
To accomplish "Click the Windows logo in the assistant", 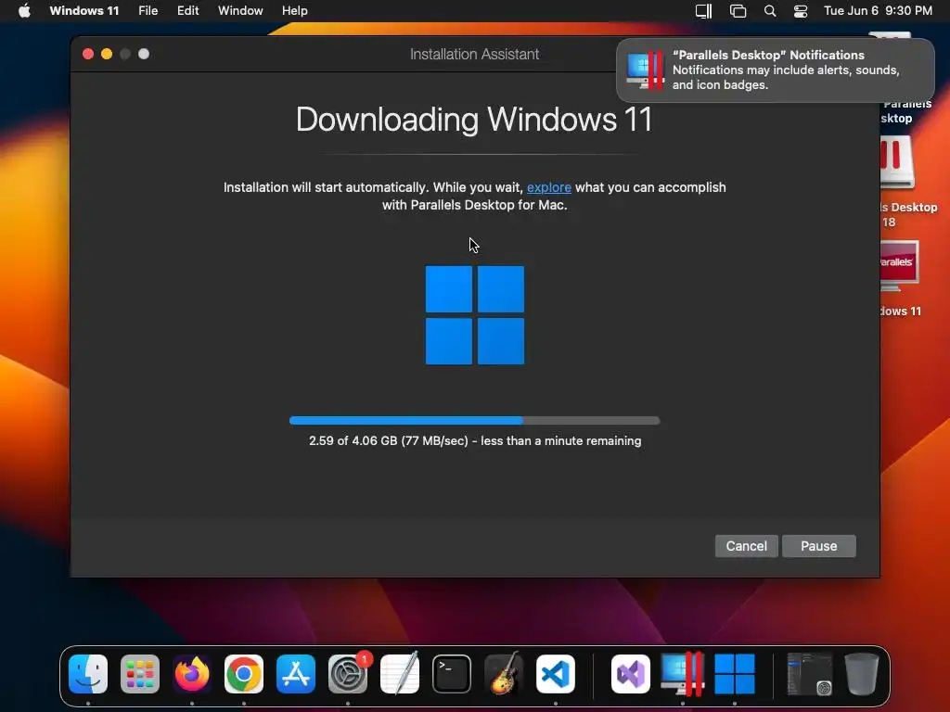I will 474,315.
